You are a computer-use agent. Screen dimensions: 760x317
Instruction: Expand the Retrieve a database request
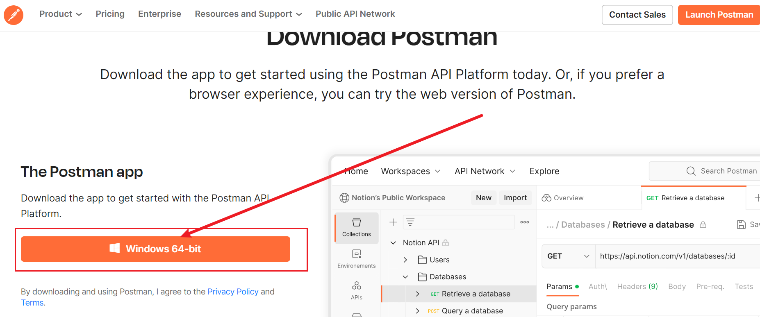point(417,294)
